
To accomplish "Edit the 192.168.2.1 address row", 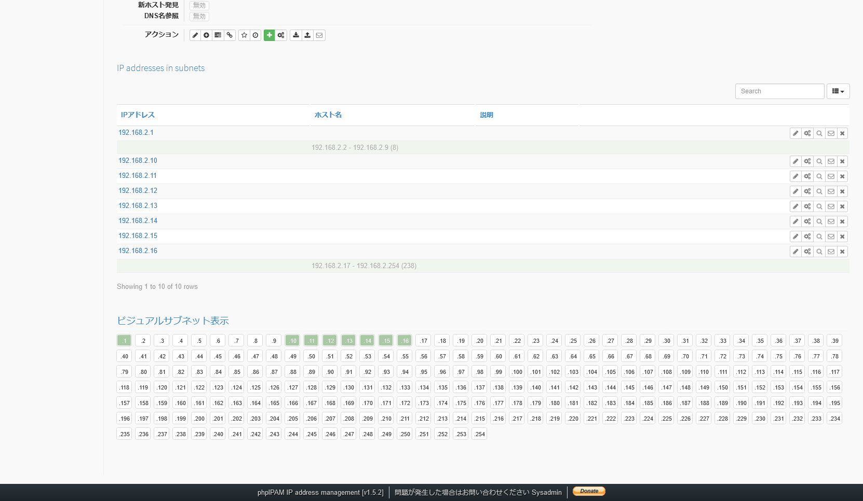I will click(795, 133).
